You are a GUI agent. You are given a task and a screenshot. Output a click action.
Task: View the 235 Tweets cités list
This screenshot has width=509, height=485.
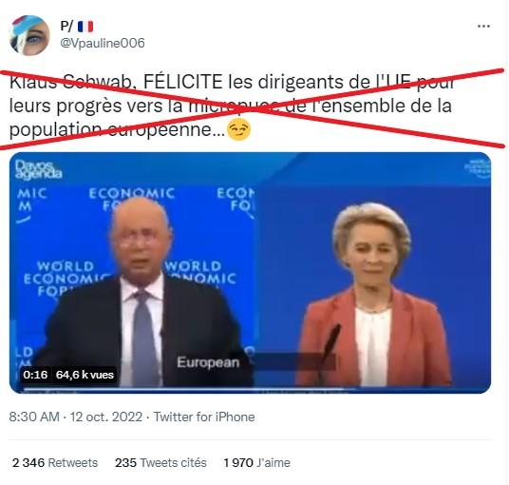[160, 462]
